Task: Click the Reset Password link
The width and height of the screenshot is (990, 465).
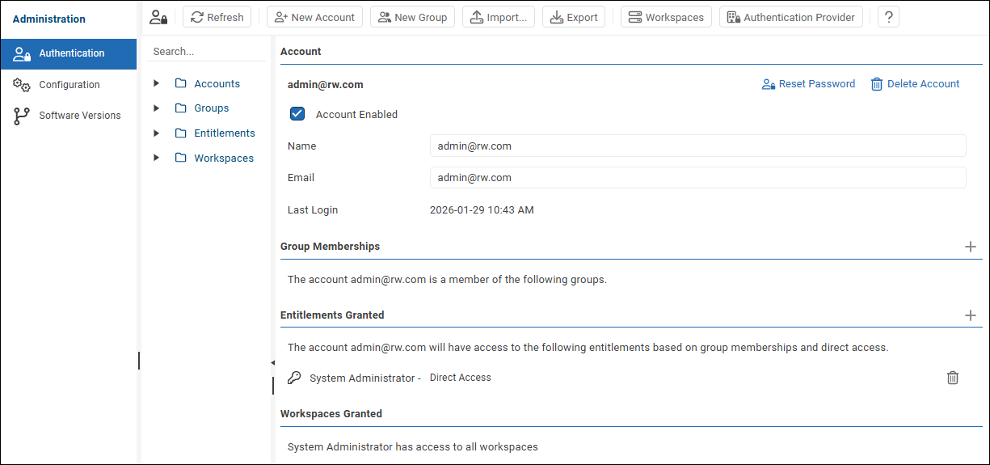Action: (x=808, y=84)
